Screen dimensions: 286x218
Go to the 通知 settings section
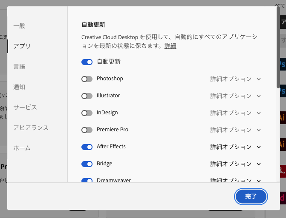19,87
